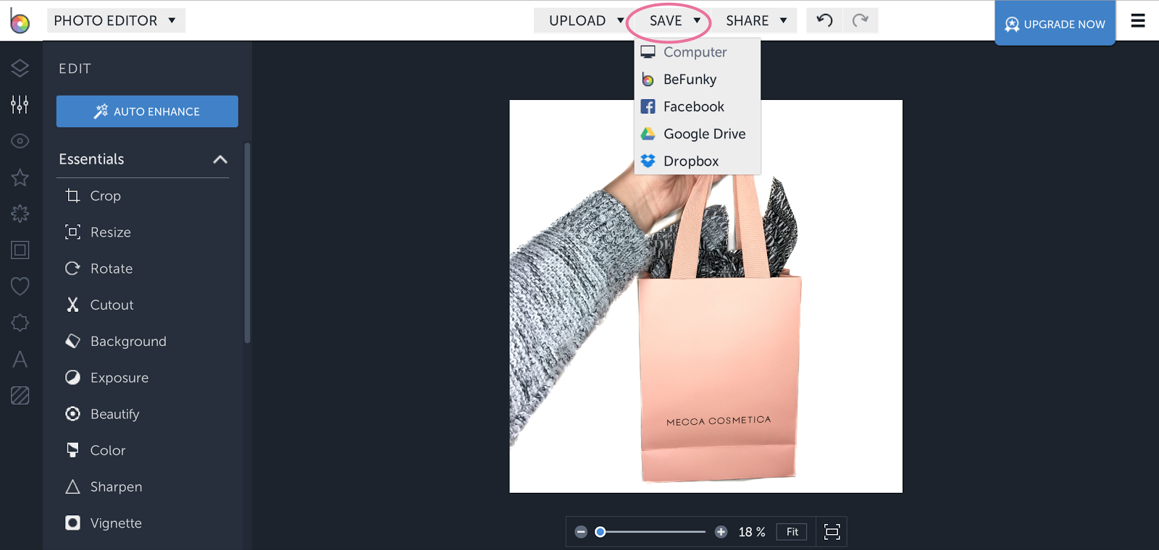Viewport: 1159px width, 550px height.
Task: Open the Photo Editor mode dropdown
Action: [x=116, y=20]
